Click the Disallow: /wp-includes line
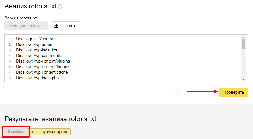 [x=37, y=50]
